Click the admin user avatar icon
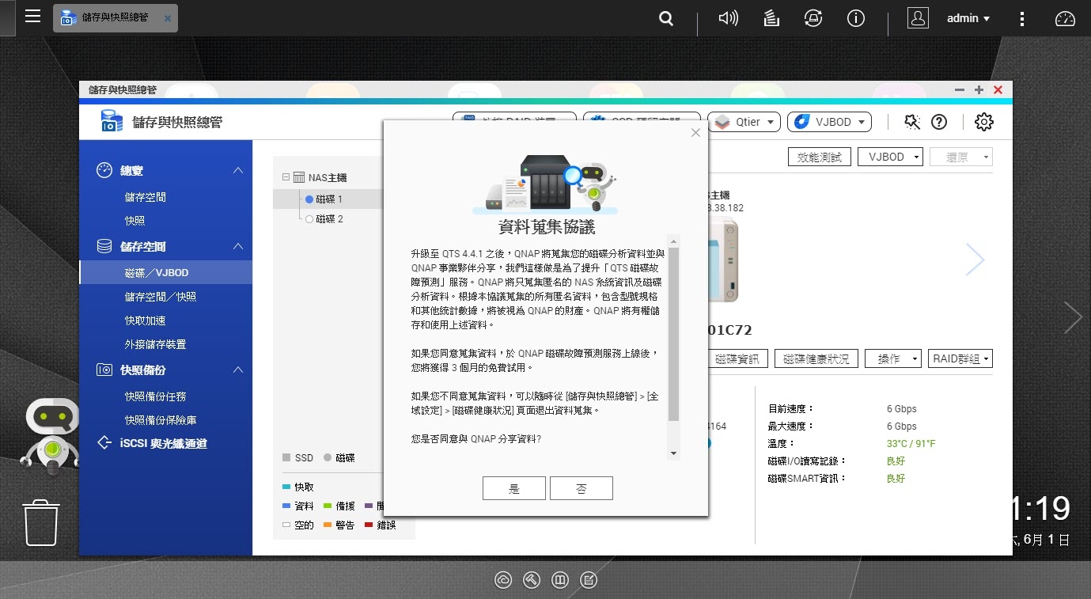 pos(918,18)
